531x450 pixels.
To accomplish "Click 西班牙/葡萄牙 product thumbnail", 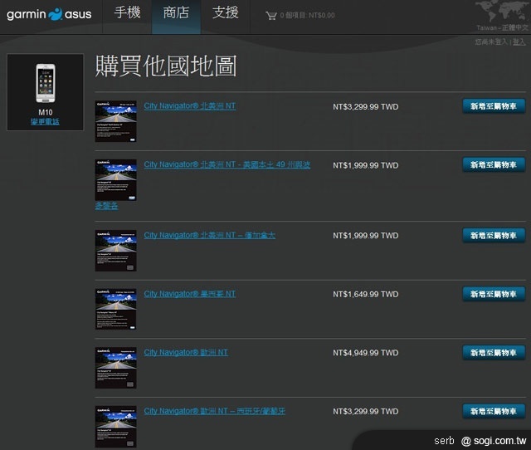I will [x=116, y=426].
